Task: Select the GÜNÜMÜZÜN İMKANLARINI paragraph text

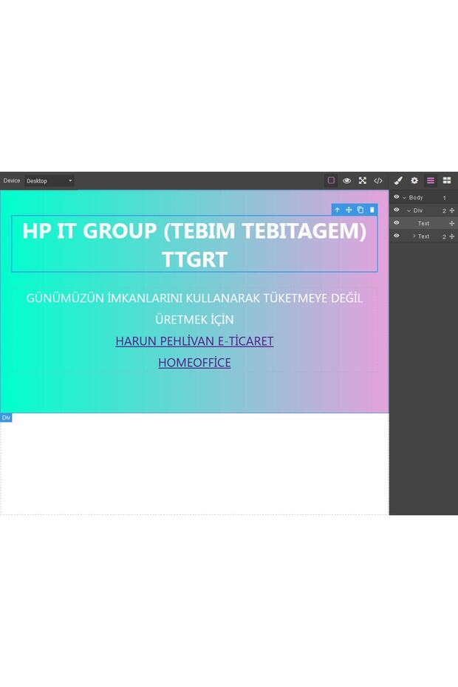Action: click(x=194, y=309)
